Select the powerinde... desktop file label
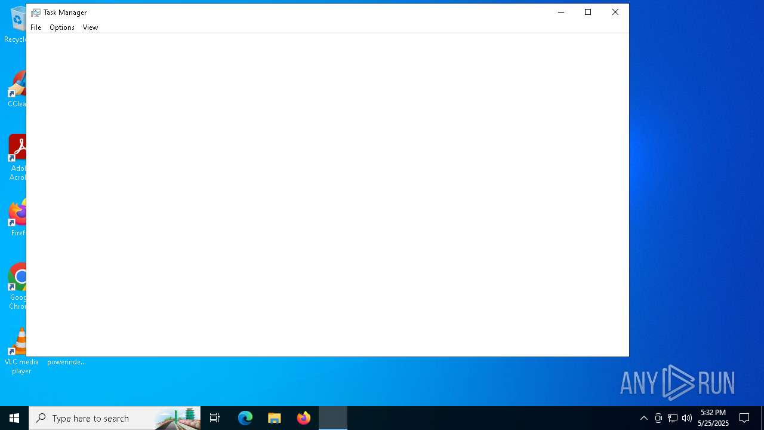The width and height of the screenshot is (764, 430). 66,362
